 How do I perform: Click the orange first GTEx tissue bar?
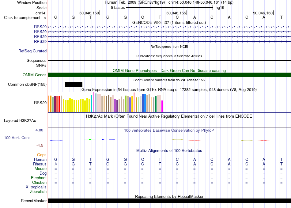pos(49,104)
